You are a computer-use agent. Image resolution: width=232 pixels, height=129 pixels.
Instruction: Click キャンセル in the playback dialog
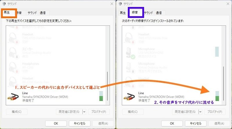tap(79, 124)
